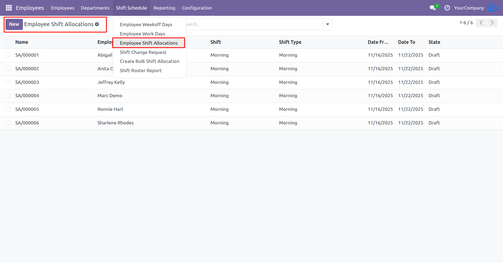
Task: Sort by the Date To column header
Action: (x=407, y=42)
